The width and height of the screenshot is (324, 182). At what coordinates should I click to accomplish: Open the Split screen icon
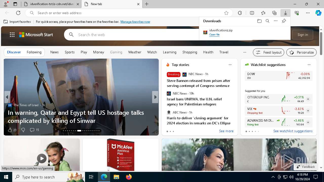click(252, 13)
